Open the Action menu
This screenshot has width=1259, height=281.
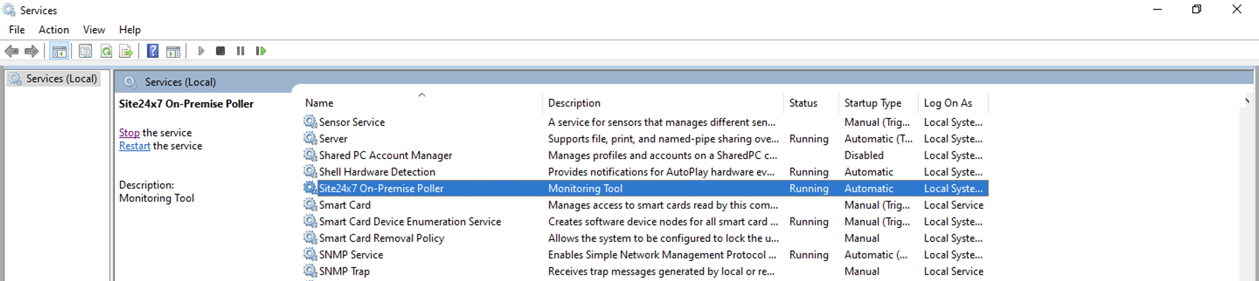coord(54,30)
